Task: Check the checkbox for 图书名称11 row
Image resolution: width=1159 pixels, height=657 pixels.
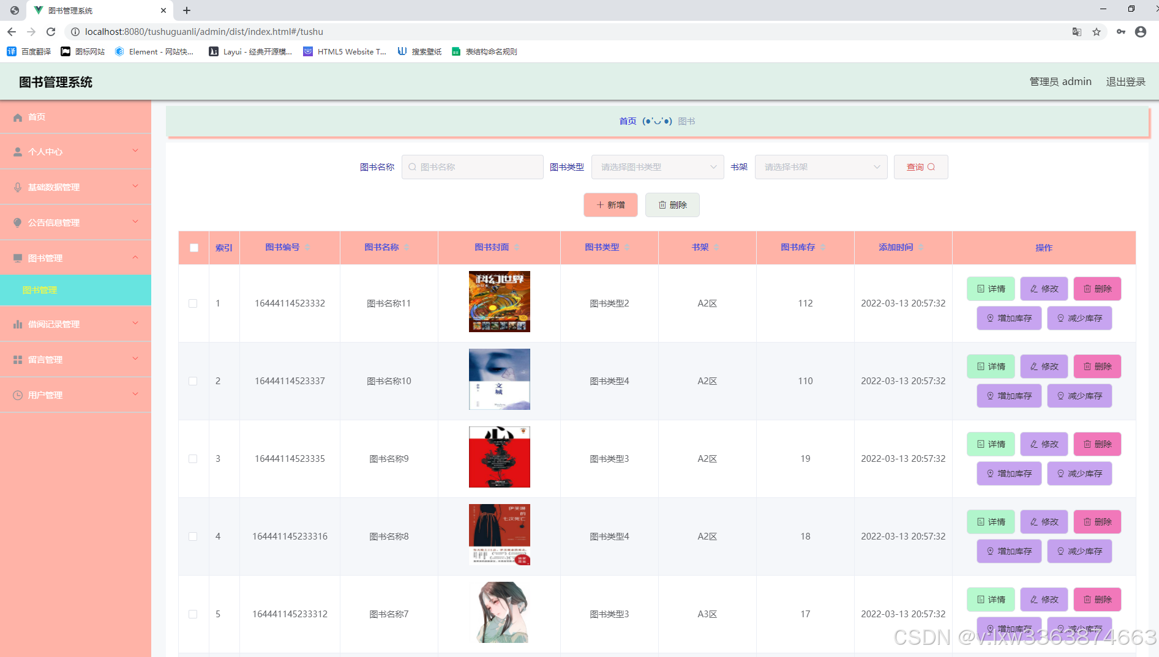Action: click(x=193, y=303)
